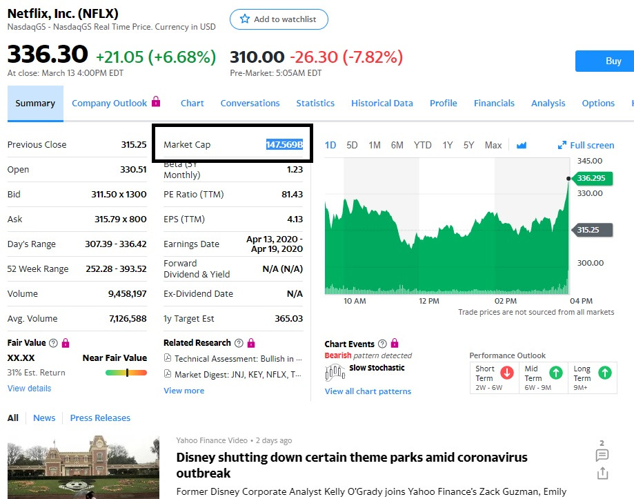The image size is (634, 499).
Task: Click the 315.25 previous close chart label
Action: coord(592,230)
